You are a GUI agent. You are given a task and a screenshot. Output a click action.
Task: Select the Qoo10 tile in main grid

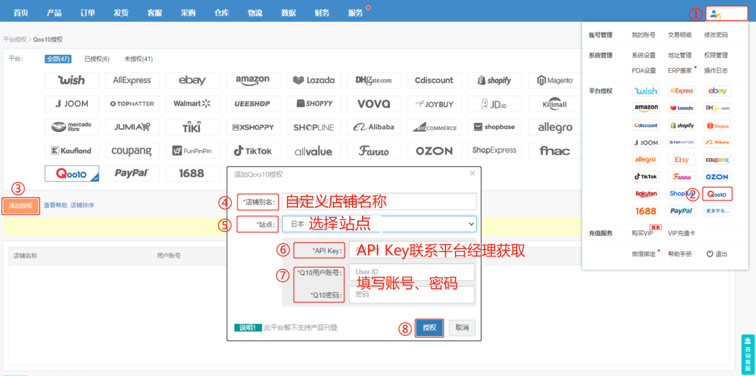click(x=72, y=174)
